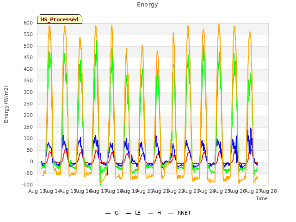Click the 200 y-axis tick value
Image resolution: width=296 pixels, height=222 pixels.
point(28,115)
